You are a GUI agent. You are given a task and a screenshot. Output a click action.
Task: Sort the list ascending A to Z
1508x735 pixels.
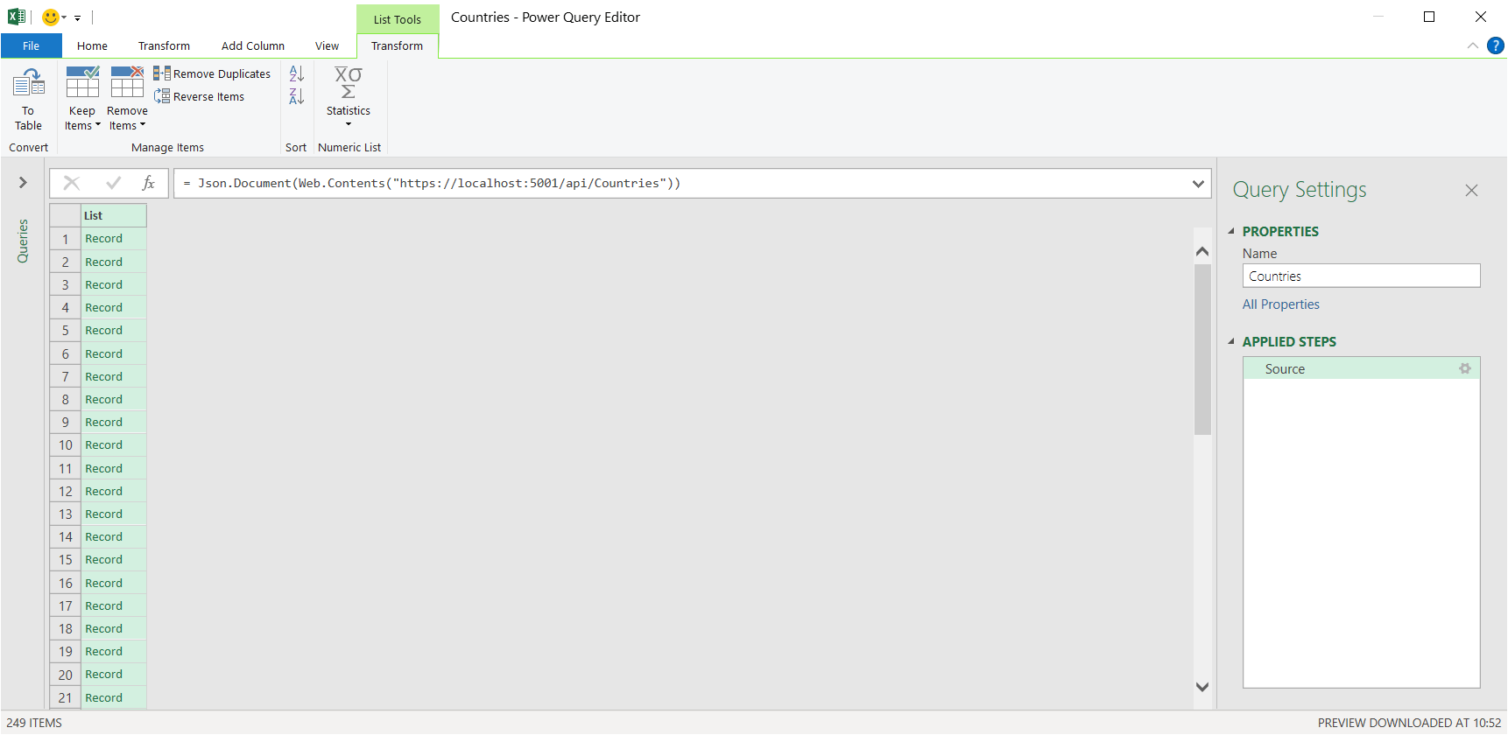[x=297, y=73]
